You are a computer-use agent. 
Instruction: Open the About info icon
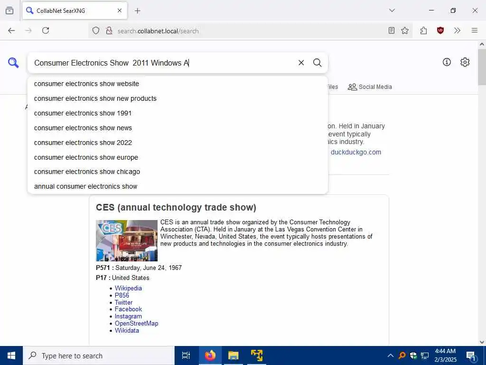pos(447,62)
